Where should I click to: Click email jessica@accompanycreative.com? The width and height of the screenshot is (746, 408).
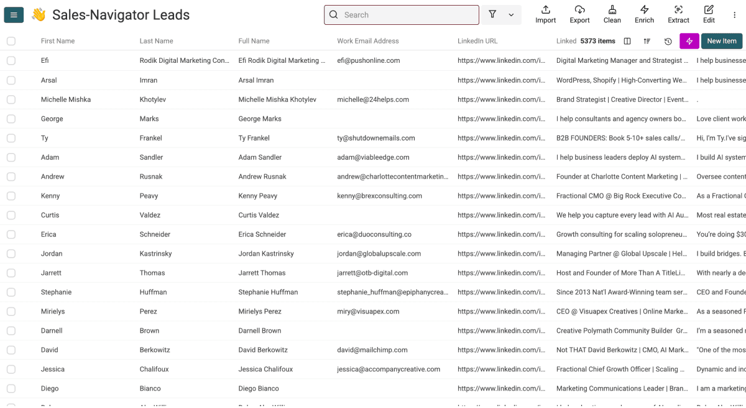pyautogui.click(x=389, y=369)
